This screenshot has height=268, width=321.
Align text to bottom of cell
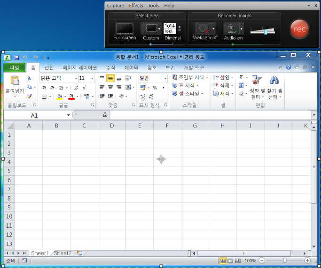coord(119,79)
